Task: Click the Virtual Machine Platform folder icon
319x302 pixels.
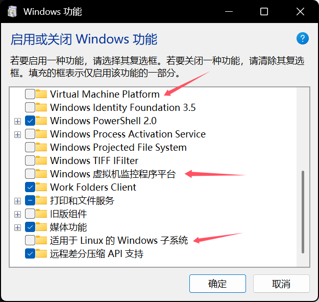Action: pyautogui.click(x=41, y=94)
